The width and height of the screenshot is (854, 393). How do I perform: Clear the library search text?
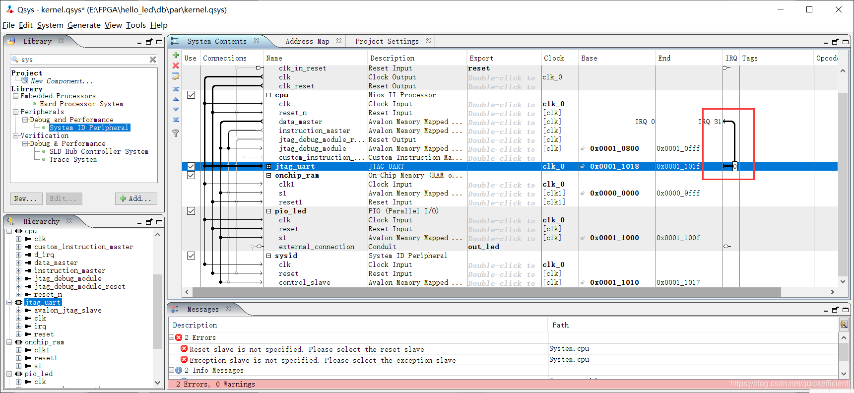pyautogui.click(x=153, y=60)
